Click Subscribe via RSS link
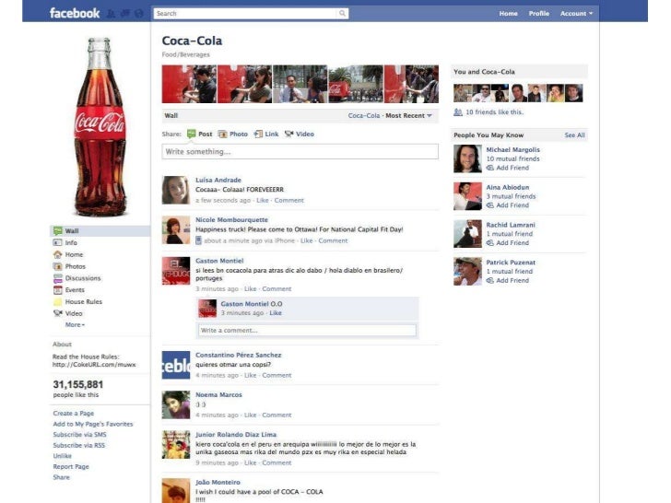The image size is (671, 503). pos(78,445)
